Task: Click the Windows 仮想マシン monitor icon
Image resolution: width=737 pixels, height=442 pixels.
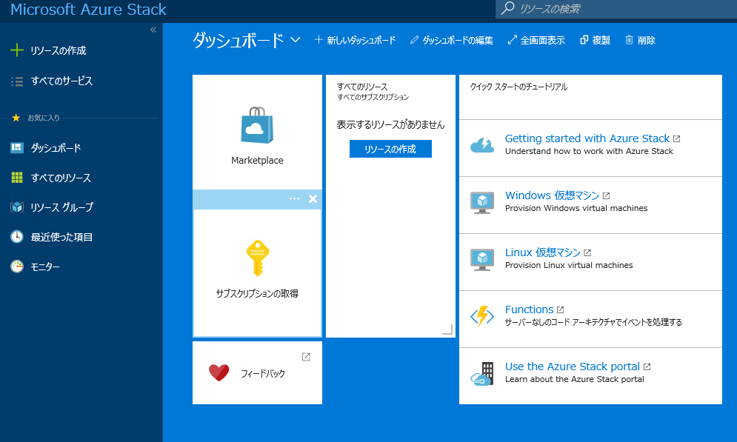Action: 482,202
